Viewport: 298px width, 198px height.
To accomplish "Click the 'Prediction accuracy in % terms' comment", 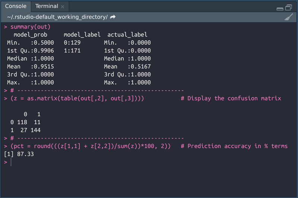I will [234, 146].
